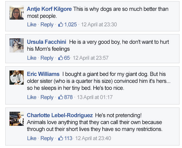Open Antje Korf Kilgore's profile picture
This screenshot has width=182, height=148.
tap(17, 12)
